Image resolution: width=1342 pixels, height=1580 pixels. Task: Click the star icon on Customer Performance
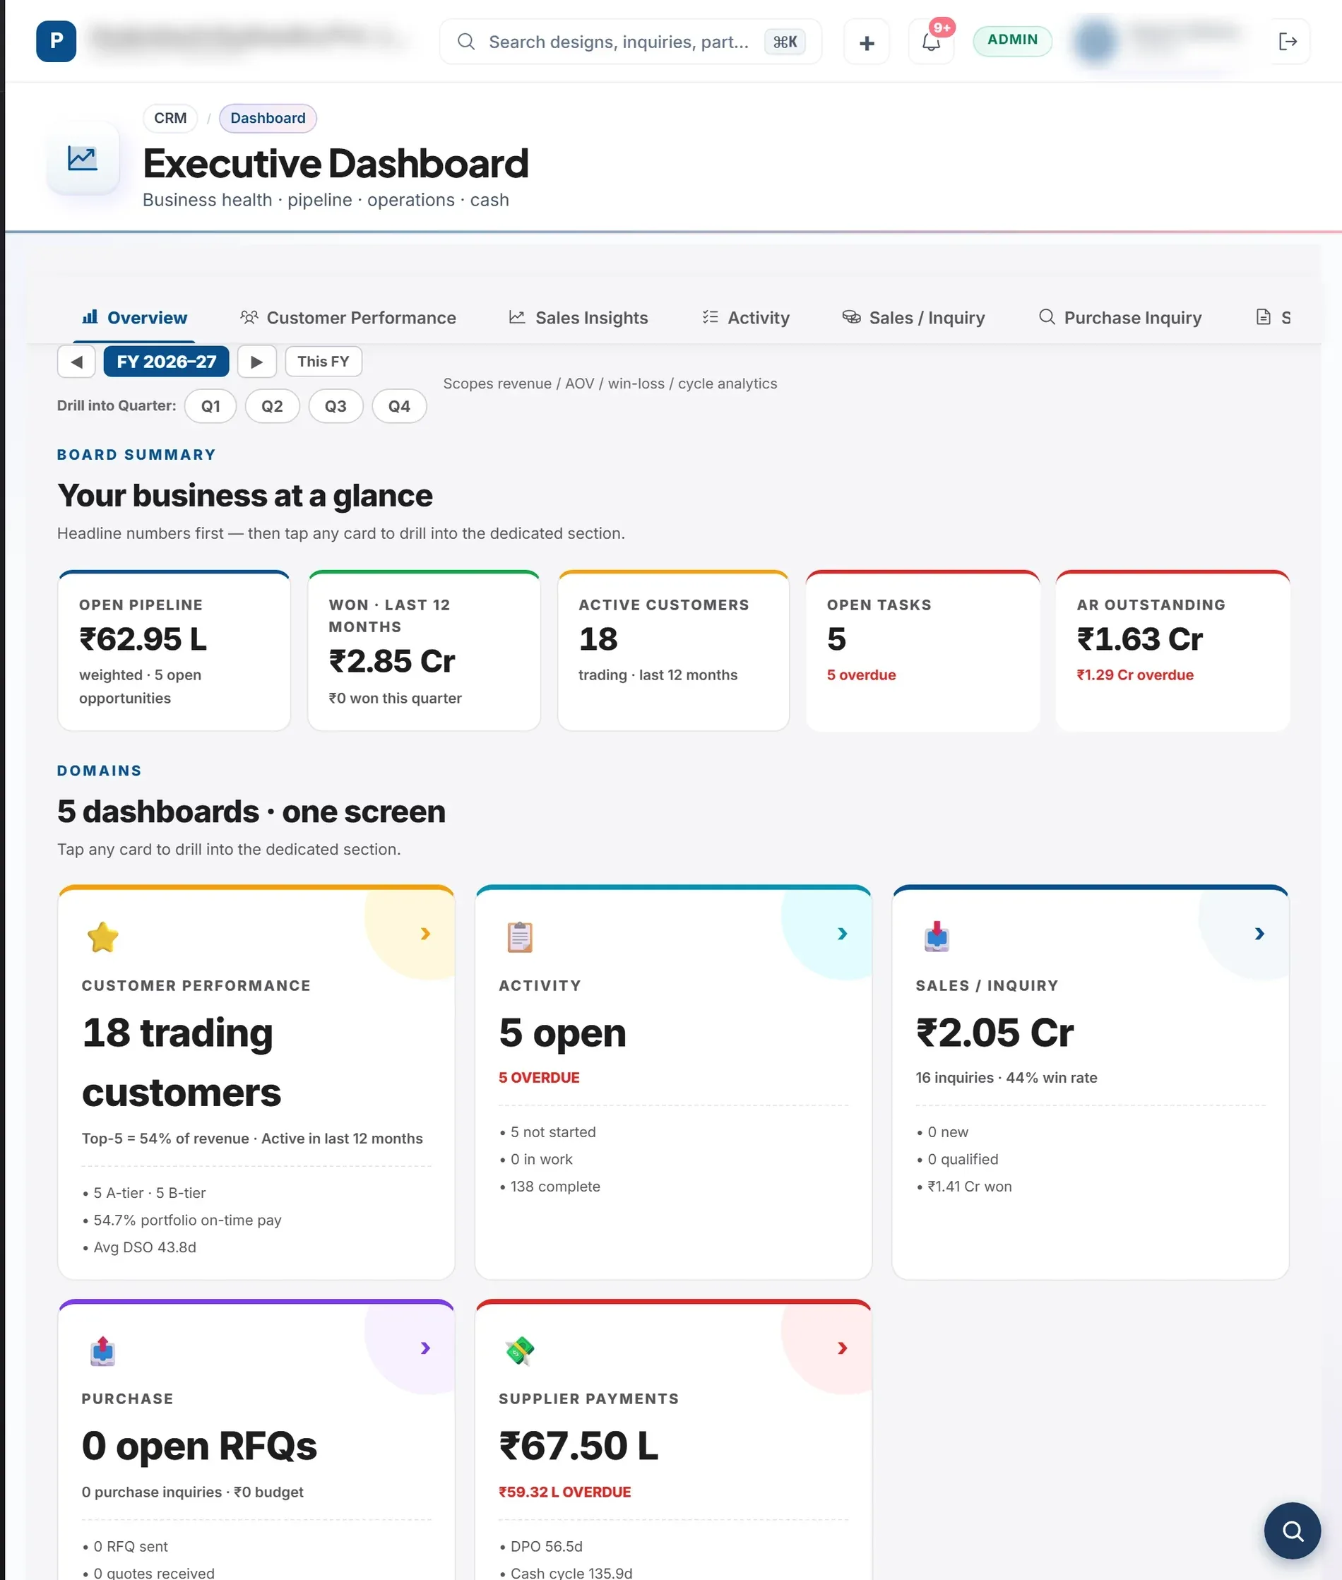pyautogui.click(x=102, y=937)
